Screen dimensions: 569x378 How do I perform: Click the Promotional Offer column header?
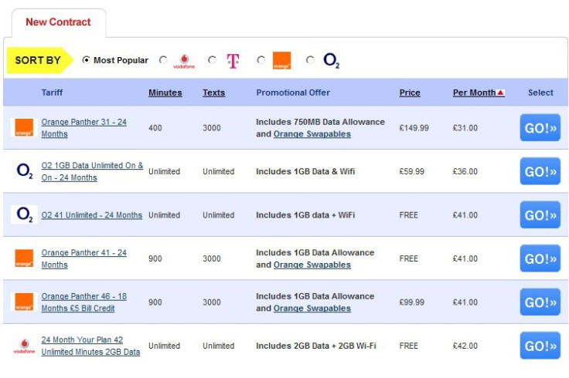pos(293,93)
